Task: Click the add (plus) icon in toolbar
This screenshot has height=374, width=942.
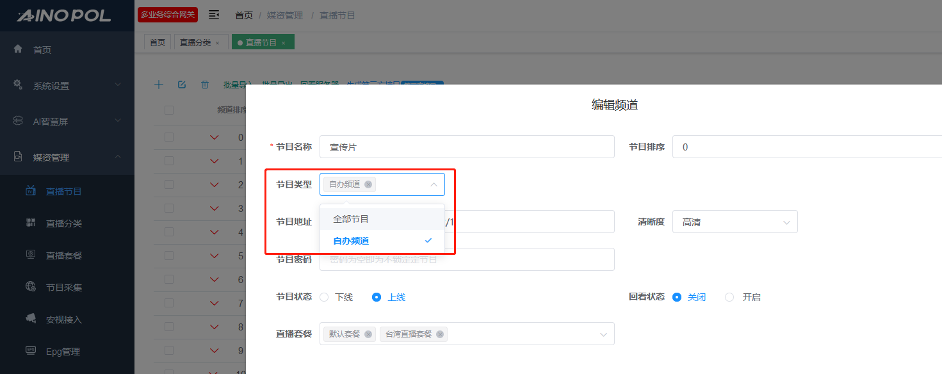Action: 159,85
